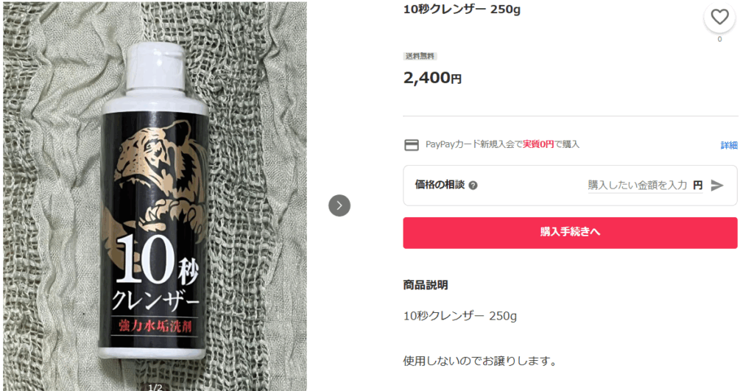Click the favorites count below heart
754x391 pixels.
point(719,40)
